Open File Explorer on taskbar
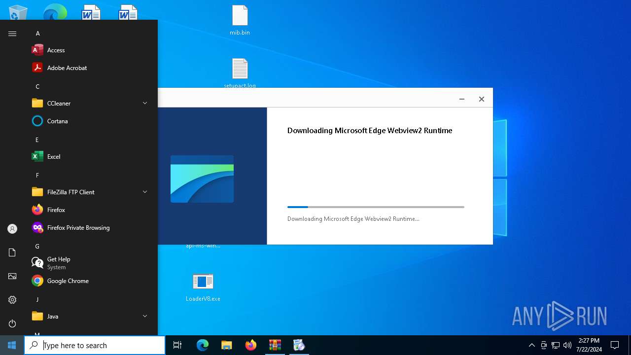631x355 pixels. coord(226,345)
